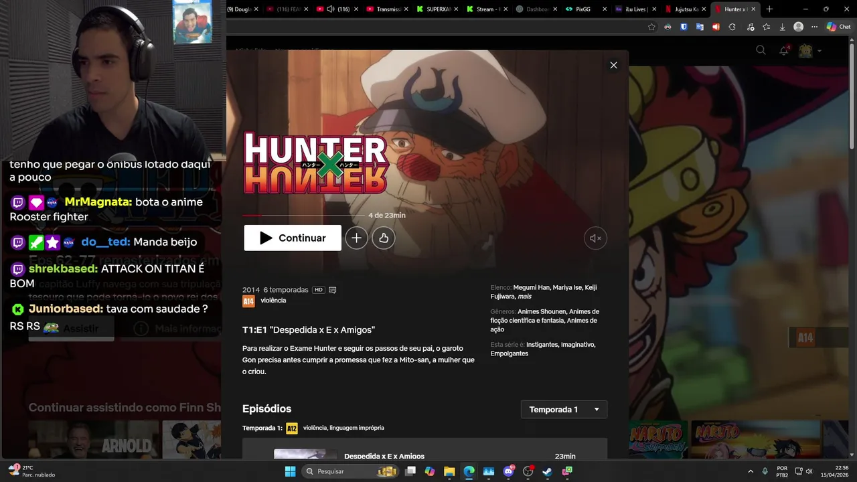Open browser settings and more menu

click(814, 27)
